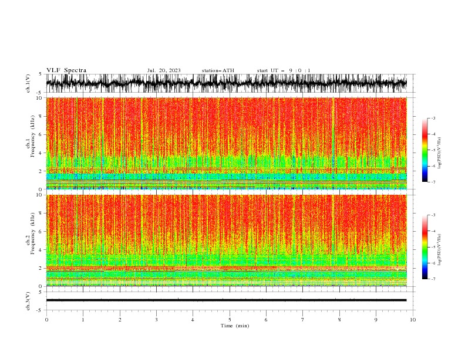
Task: Click the "ch.1(V)" waveform axis label
Action: coord(28,83)
